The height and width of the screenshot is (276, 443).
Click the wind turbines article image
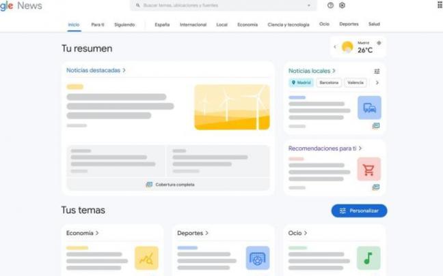tap(232, 107)
